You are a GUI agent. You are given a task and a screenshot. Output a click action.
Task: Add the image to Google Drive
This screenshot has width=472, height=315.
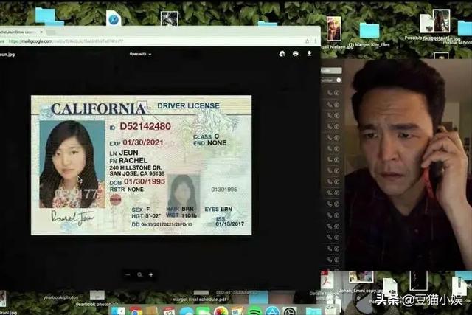(282, 54)
